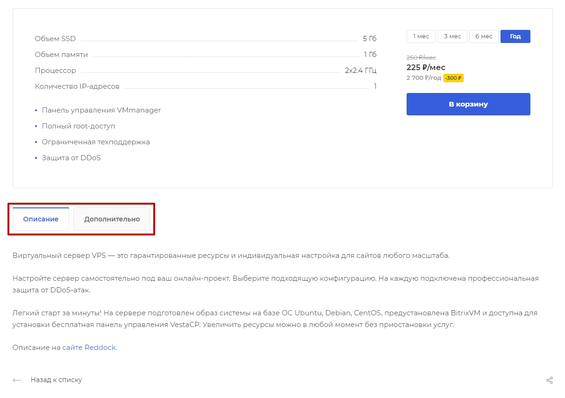Click the 2x2.4 ГГц value
Image resolution: width=565 pixels, height=398 pixels.
pos(361,71)
